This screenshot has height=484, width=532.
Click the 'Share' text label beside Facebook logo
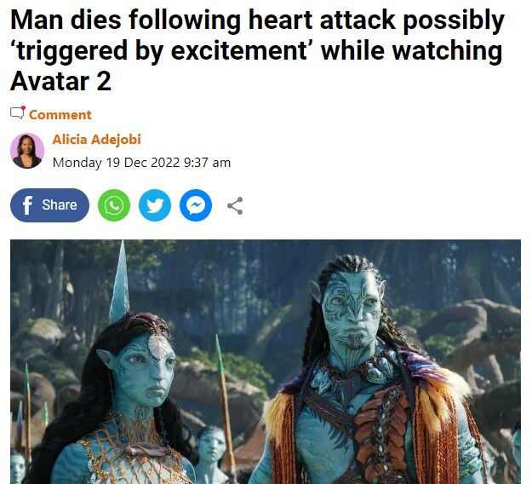point(60,205)
